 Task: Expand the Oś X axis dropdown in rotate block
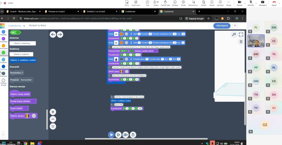point(125,51)
